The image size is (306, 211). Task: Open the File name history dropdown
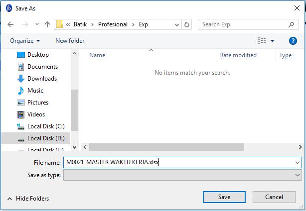tap(298, 162)
